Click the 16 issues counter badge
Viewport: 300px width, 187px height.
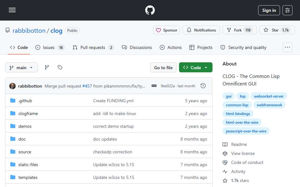click(x=61, y=47)
